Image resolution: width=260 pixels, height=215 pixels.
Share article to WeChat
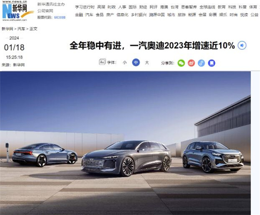[181, 63]
